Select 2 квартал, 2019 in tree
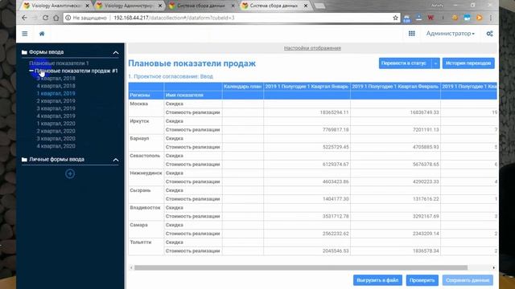The height and width of the screenshot is (289, 515). 56,101
